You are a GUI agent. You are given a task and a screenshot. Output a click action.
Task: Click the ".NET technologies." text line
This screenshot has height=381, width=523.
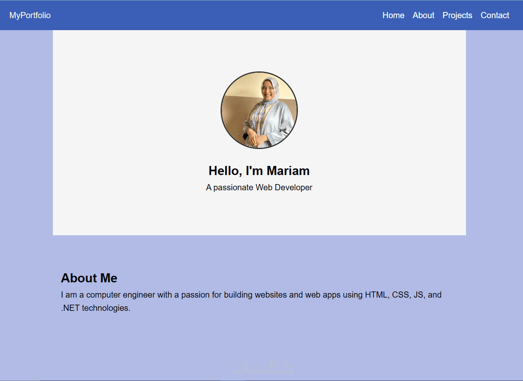[95, 308]
